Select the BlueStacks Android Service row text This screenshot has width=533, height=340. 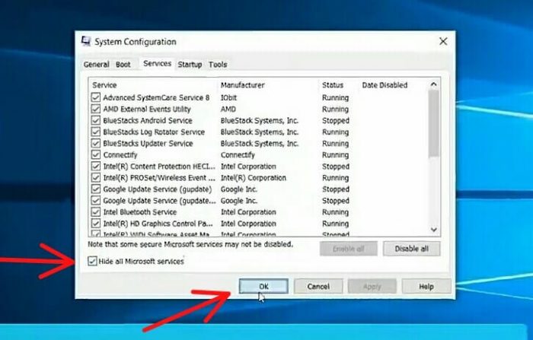pyautogui.click(x=148, y=121)
